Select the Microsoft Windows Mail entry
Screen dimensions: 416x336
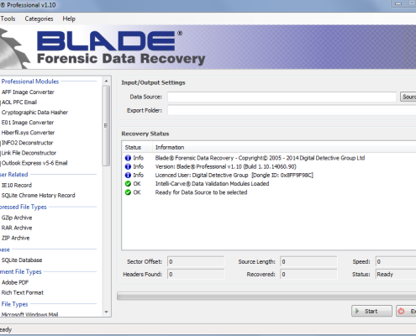[x=29, y=314]
